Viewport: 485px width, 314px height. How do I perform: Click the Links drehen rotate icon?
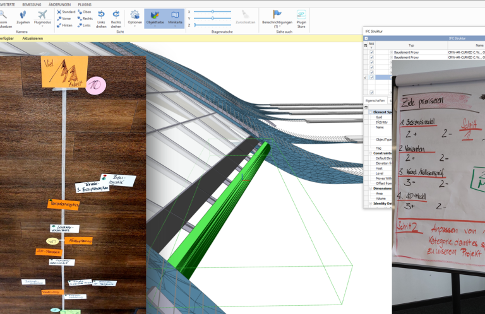pyautogui.click(x=101, y=15)
